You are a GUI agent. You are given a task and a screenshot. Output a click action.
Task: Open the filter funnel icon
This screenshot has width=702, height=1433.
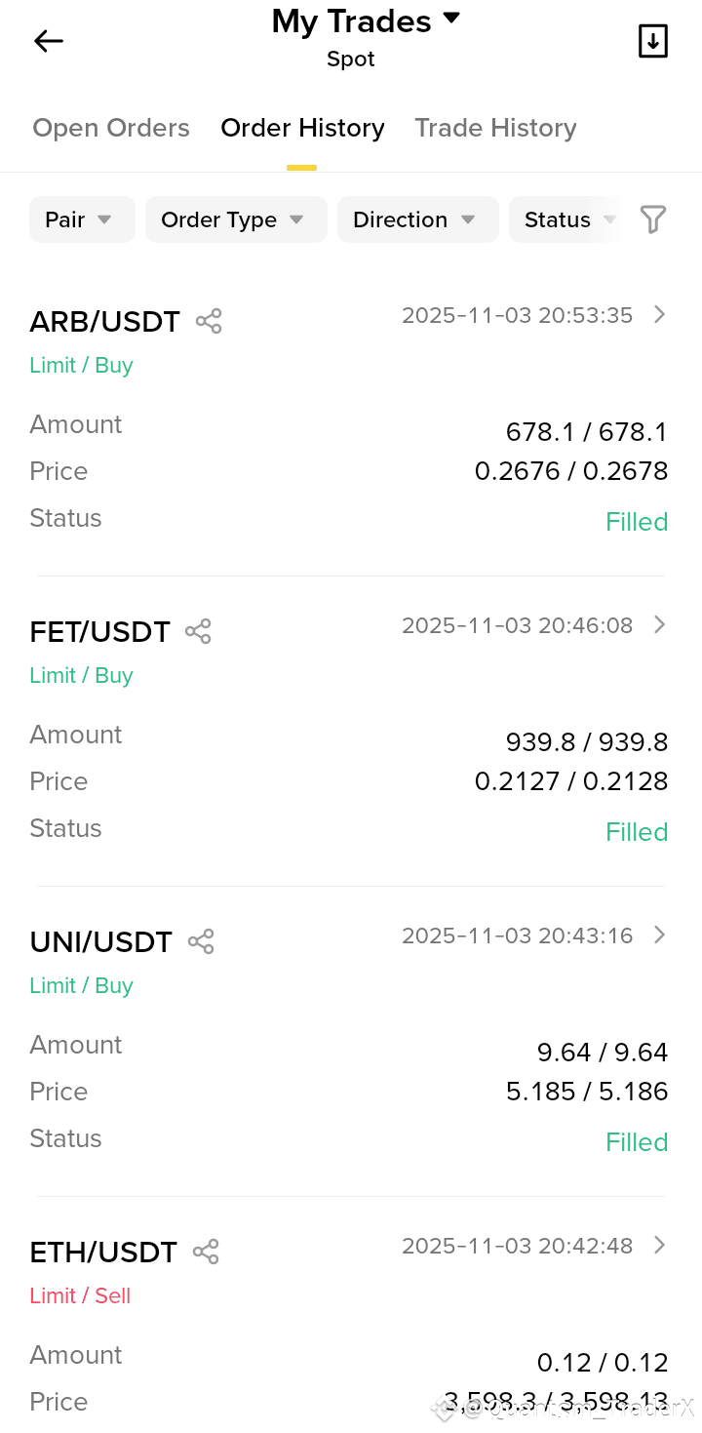coord(653,219)
